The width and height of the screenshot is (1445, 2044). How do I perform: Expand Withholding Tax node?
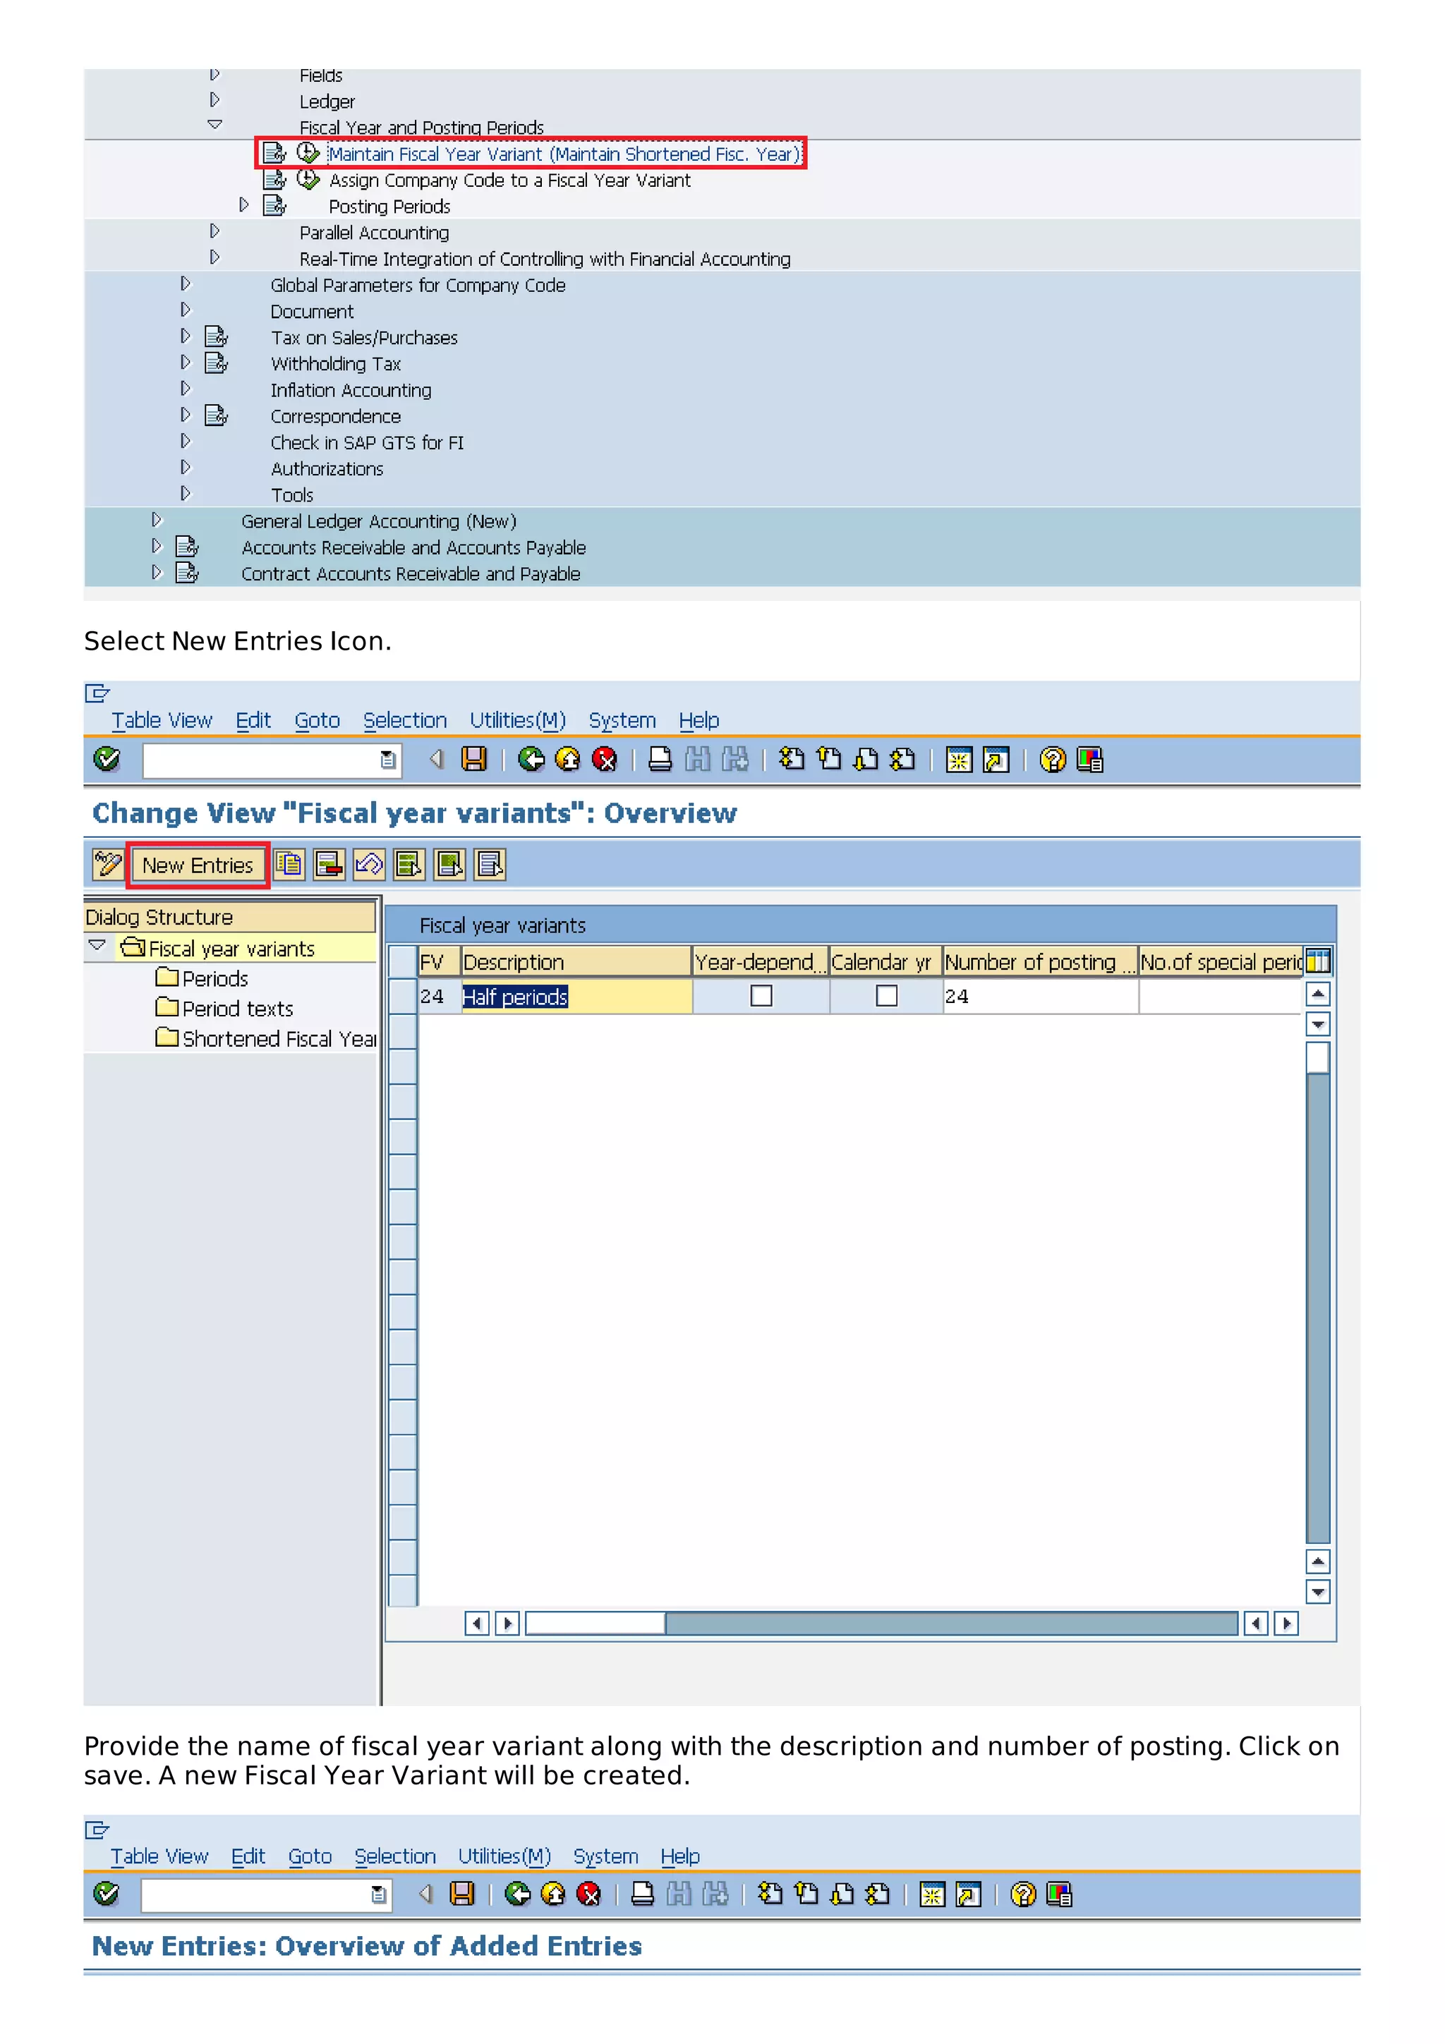[x=185, y=361]
